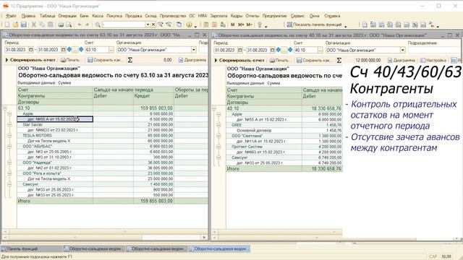Collapse the top-level 40.10 account row
This screenshot has height=260, width=463.
(x=214, y=108)
